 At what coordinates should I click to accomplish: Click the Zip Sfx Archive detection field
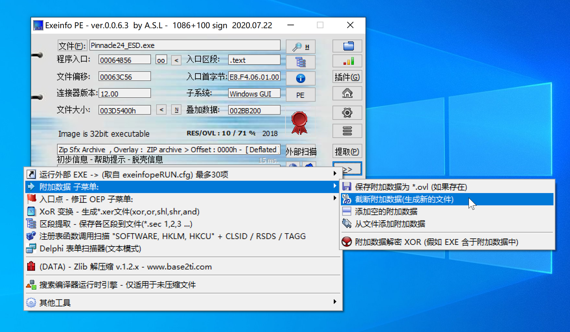pyautogui.click(x=168, y=150)
